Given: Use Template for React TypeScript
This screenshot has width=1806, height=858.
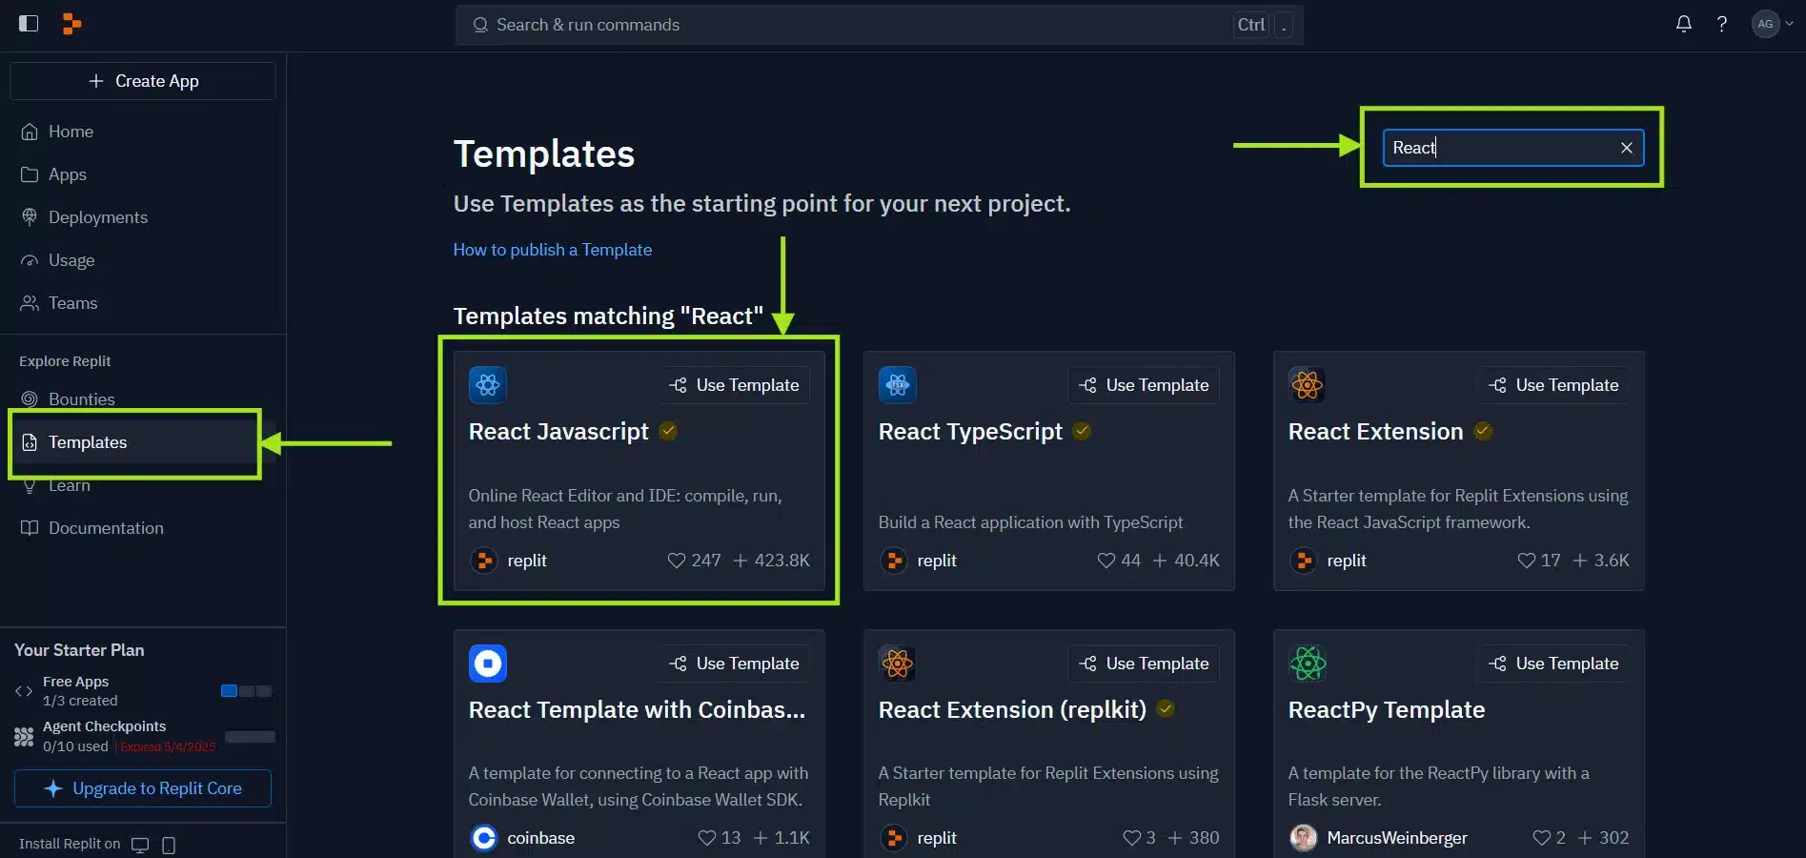Looking at the screenshot, I should pyautogui.click(x=1144, y=385).
